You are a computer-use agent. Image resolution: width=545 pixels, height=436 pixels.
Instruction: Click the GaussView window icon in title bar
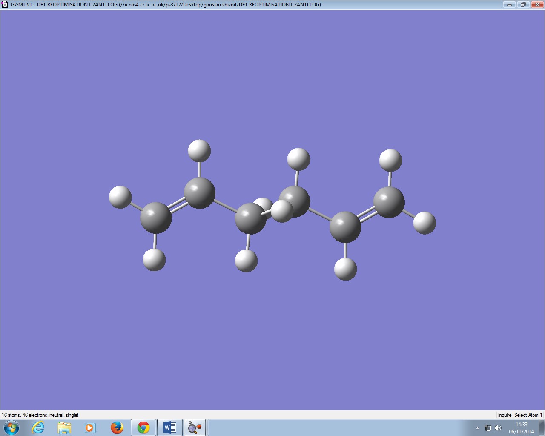pos(5,4)
